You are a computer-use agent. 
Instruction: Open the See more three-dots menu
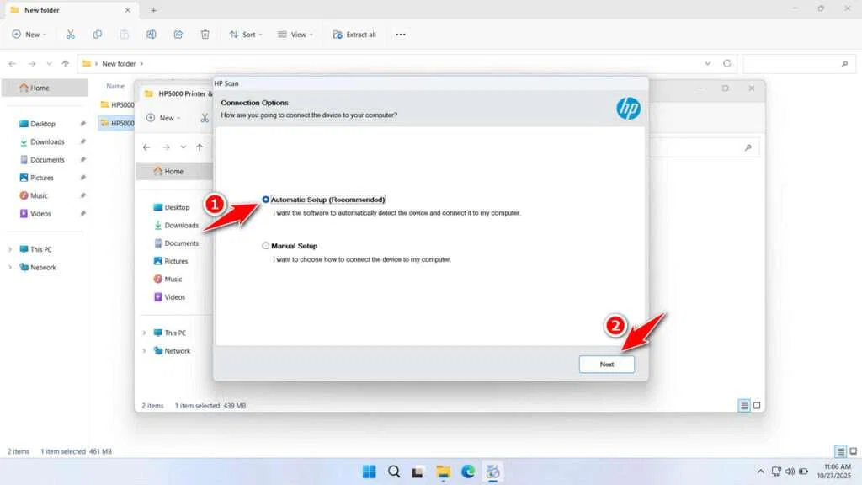pos(401,35)
